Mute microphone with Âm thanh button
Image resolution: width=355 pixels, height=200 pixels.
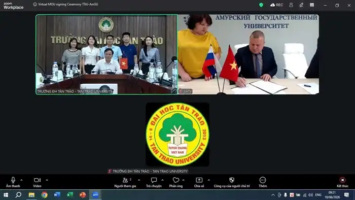click(x=13, y=182)
